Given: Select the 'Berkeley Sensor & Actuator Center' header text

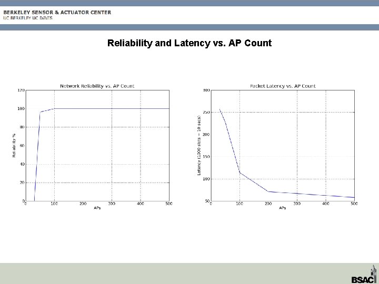Looking at the screenshot, I should (x=57, y=12).
